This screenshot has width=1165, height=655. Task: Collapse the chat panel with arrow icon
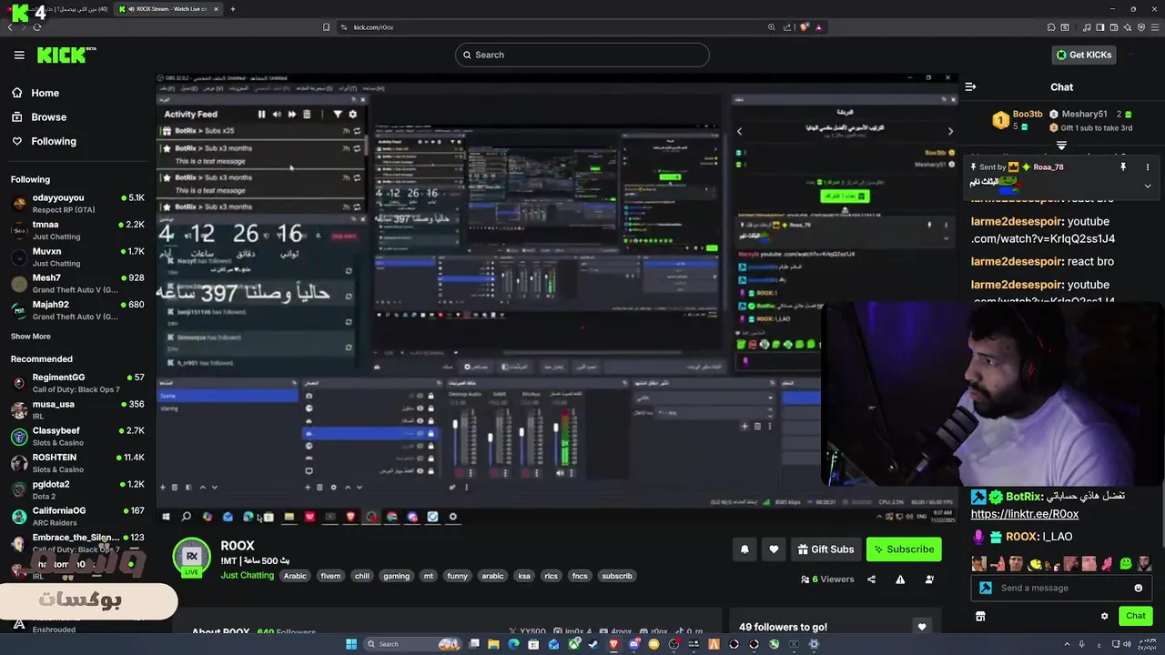click(970, 87)
